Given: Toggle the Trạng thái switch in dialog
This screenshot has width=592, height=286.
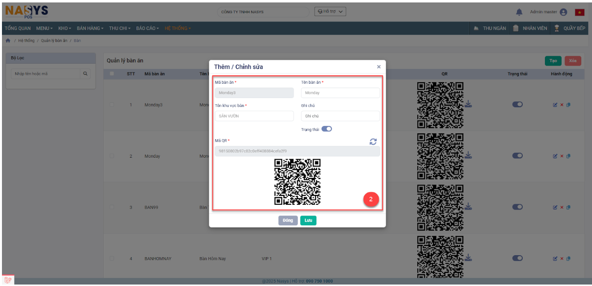Looking at the screenshot, I should [326, 129].
